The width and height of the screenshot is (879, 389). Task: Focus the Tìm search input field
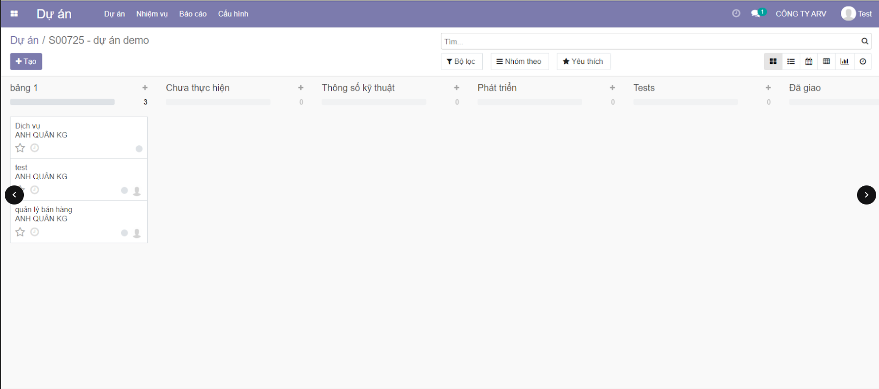pyautogui.click(x=649, y=41)
